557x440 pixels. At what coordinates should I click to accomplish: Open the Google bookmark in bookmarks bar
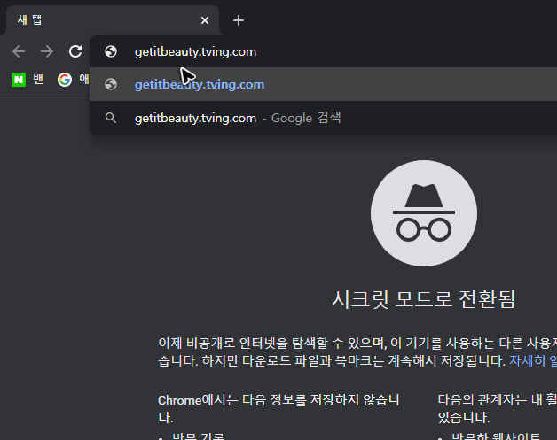pyautogui.click(x=74, y=80)
